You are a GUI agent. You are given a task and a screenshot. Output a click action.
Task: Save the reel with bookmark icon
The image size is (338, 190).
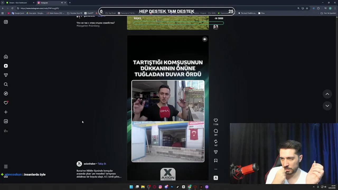(x=216, y=160)
